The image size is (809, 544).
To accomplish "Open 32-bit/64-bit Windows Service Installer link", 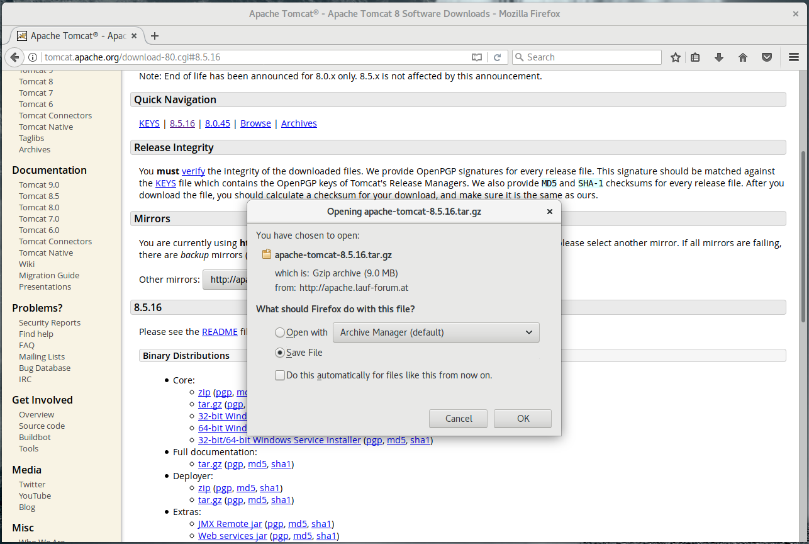I will click(x=279, y=440).
